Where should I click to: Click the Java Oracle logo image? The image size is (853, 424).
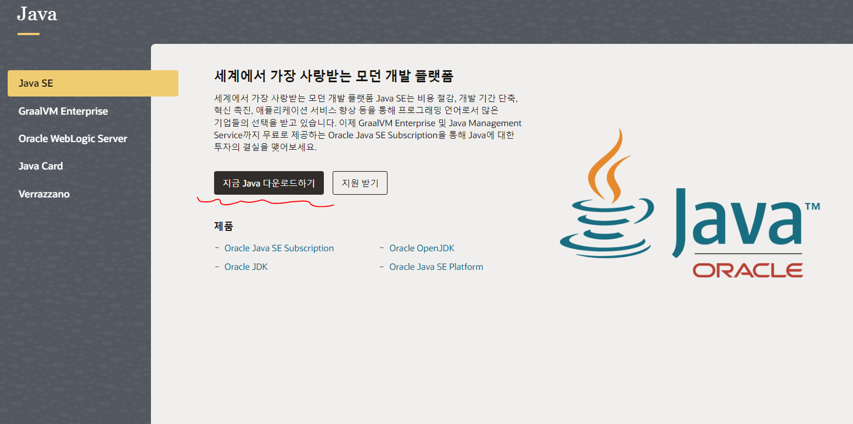click(690, 203)
